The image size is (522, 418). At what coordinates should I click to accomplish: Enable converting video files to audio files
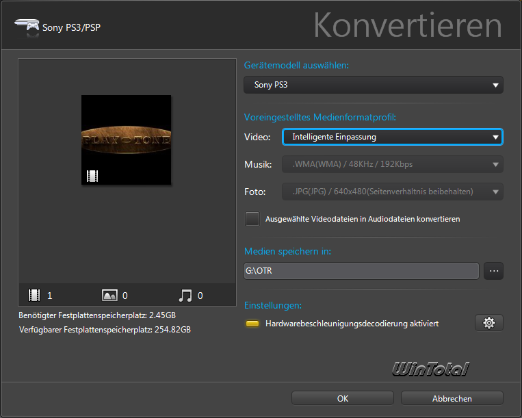click(x=252, y=219)
